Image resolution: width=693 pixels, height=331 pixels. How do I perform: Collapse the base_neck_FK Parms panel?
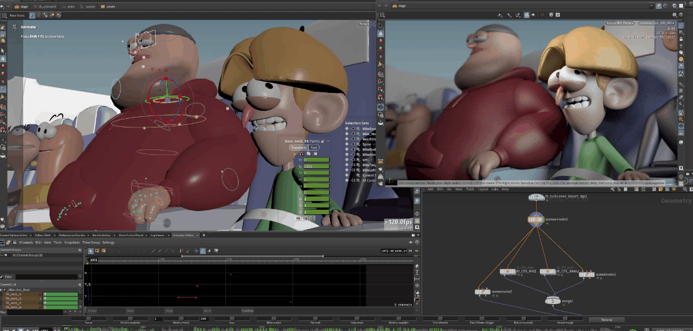click(328, 141)
